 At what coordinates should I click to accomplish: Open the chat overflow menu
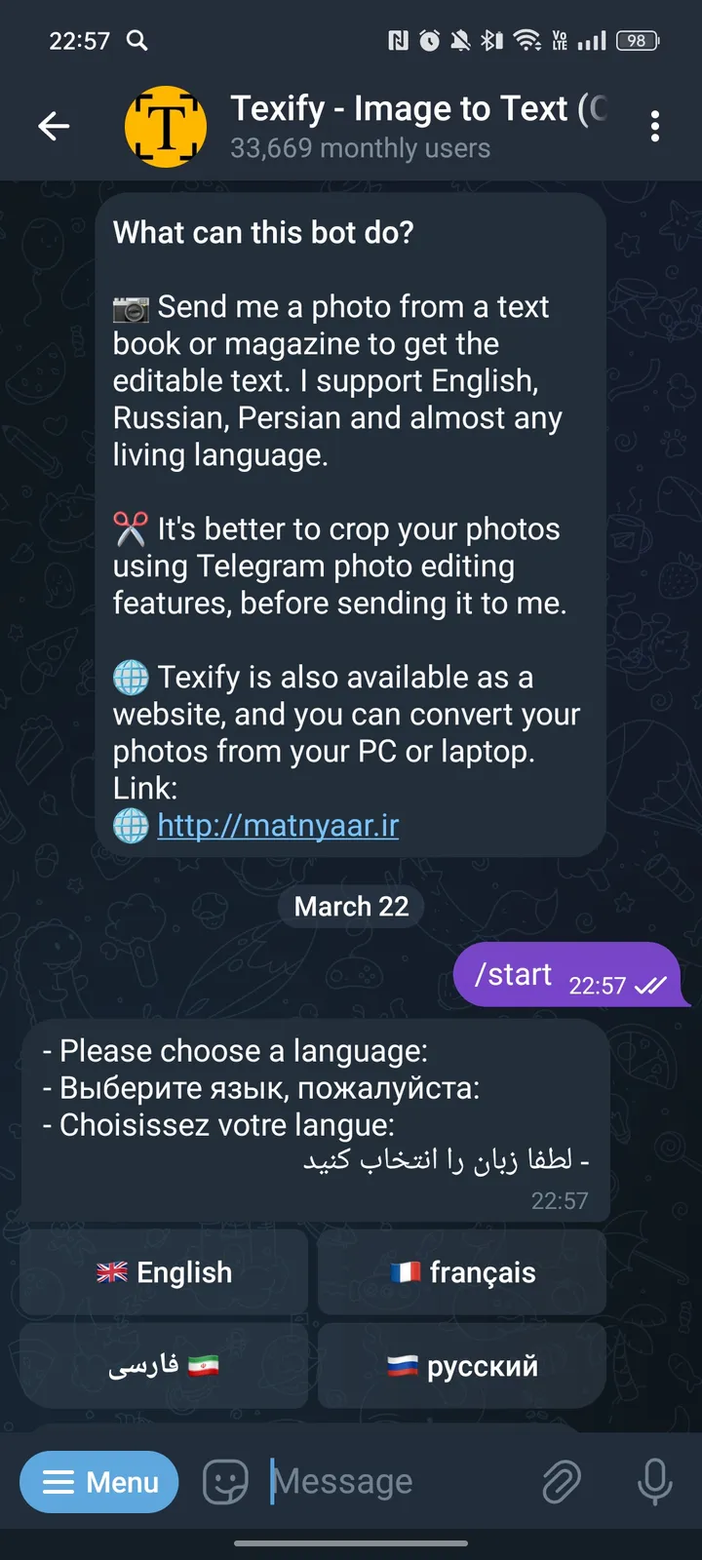point(655,126)
